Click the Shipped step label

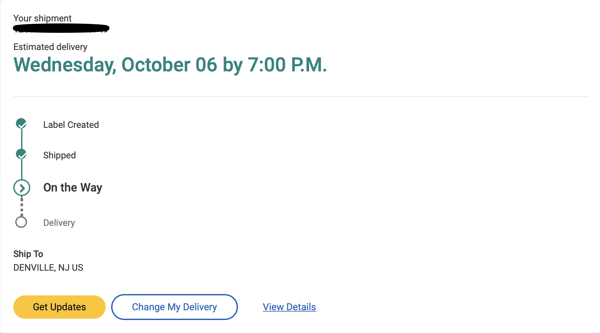(59, 155)
